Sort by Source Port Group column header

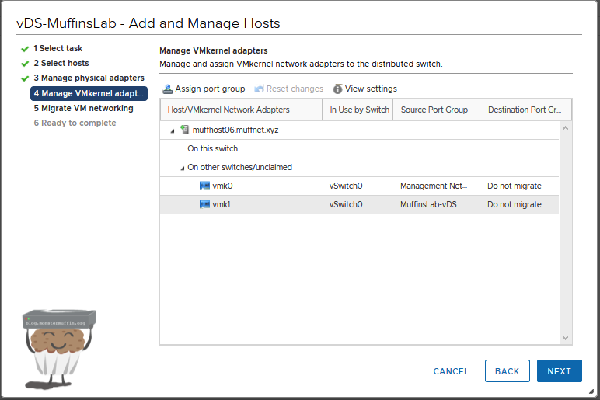click(x=434, y=110)
